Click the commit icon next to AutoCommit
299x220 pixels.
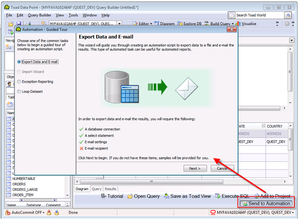click(49, 212)
